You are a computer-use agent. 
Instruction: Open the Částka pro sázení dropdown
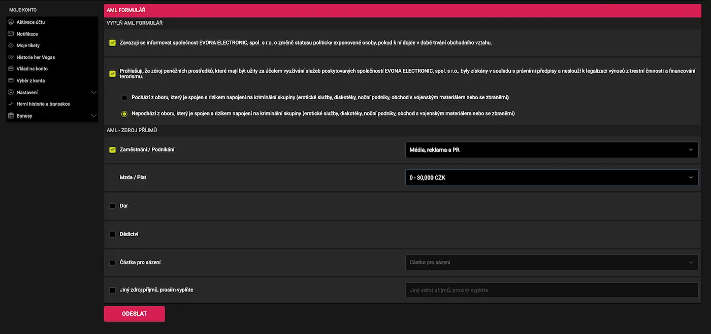(x=552, y=263)
